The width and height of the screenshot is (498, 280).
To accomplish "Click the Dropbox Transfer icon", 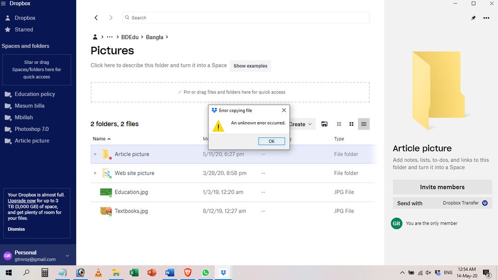I will pyautogui.click(x=485, y=203).
